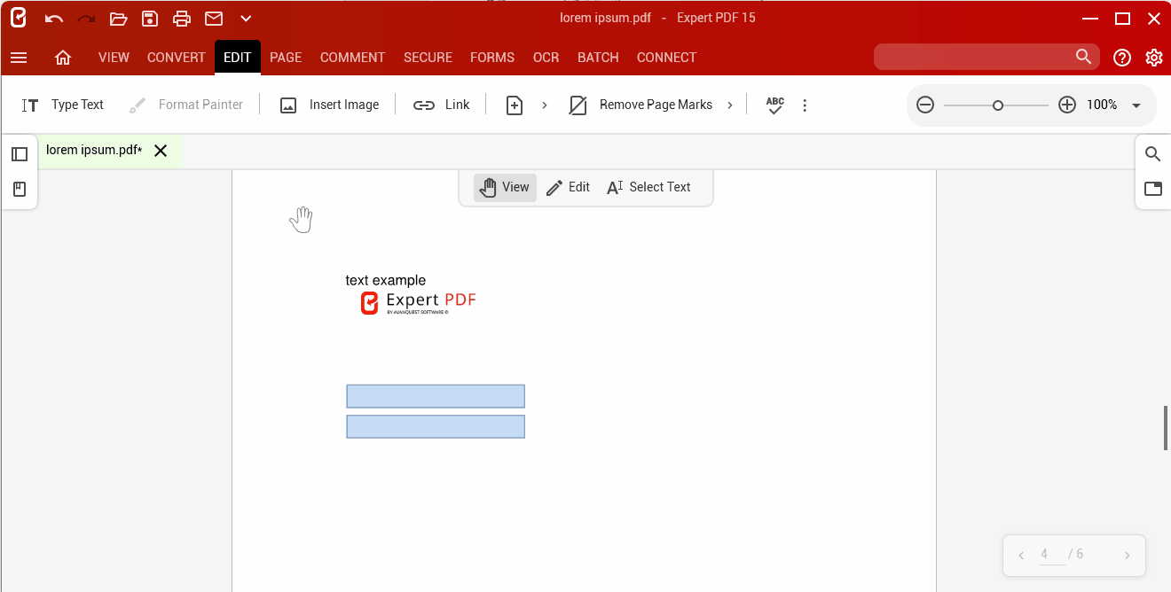Open the CONNECT tab
The height and width of the screenshot is (592, 1171).
[666, 58]
